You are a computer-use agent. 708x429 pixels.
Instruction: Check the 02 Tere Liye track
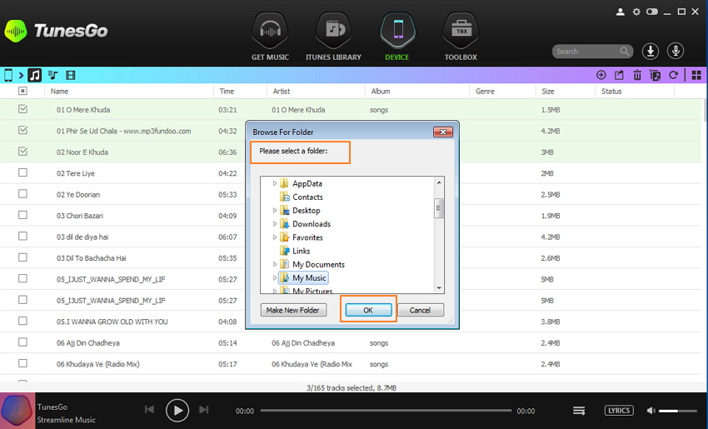coord(22,172)
